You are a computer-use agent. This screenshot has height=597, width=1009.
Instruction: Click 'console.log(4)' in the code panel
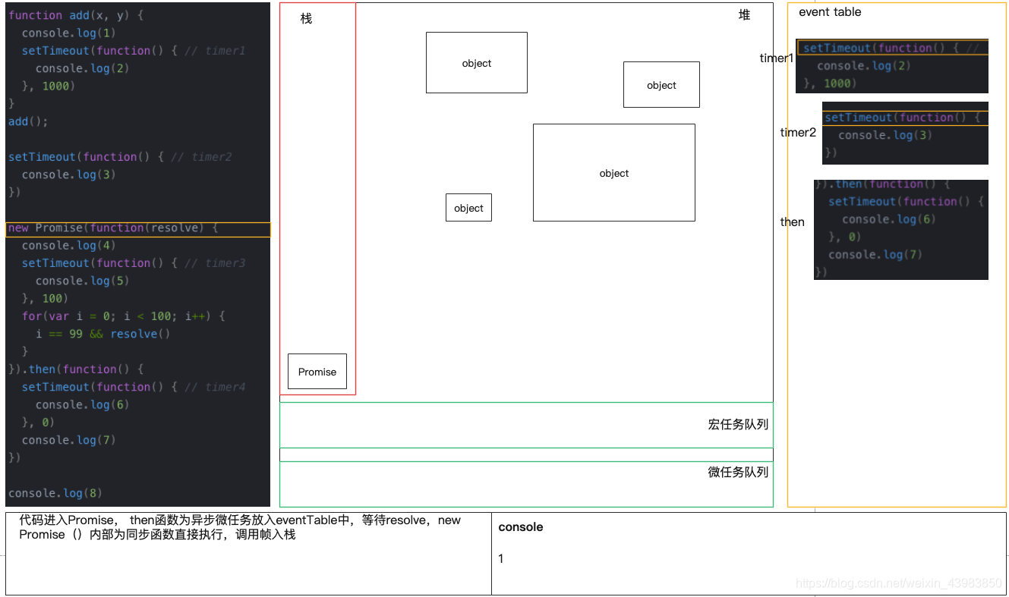(x=69, y=246)
